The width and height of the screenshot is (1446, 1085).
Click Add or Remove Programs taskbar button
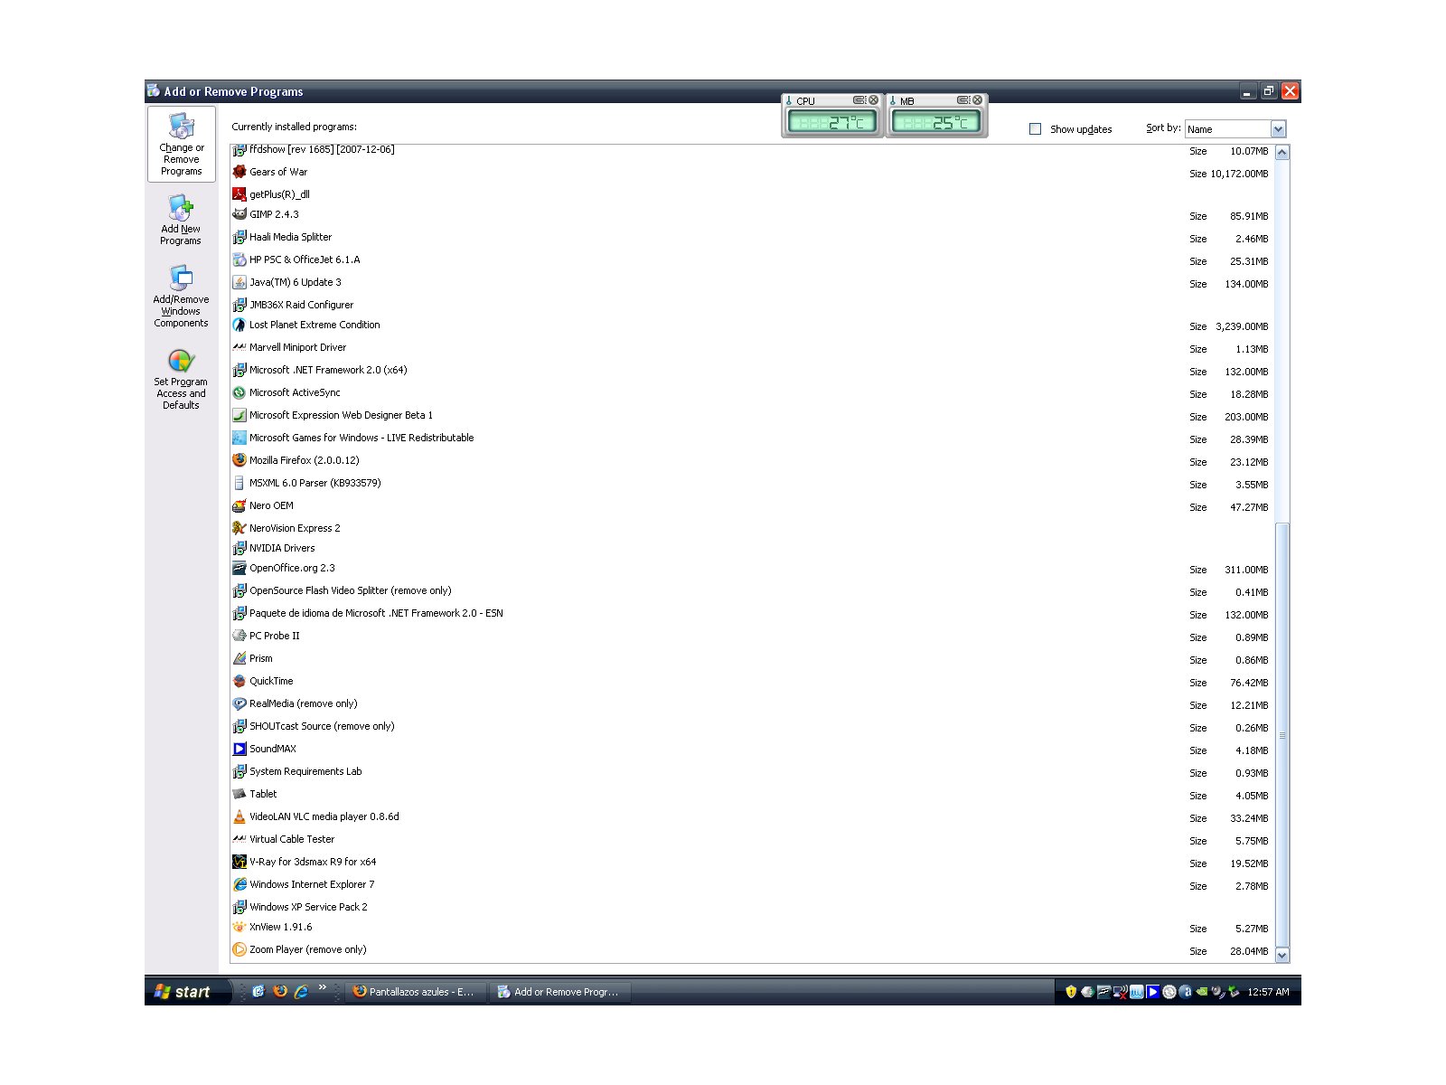560,992
